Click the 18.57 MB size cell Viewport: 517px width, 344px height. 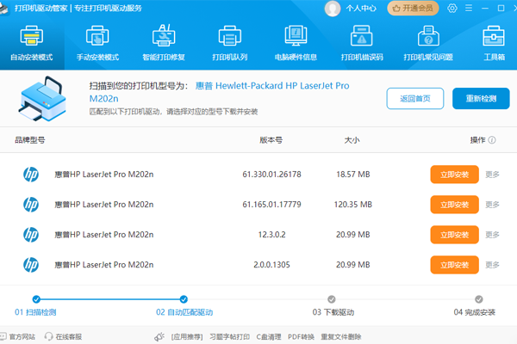pyautogui.click(x=352, y=175)
